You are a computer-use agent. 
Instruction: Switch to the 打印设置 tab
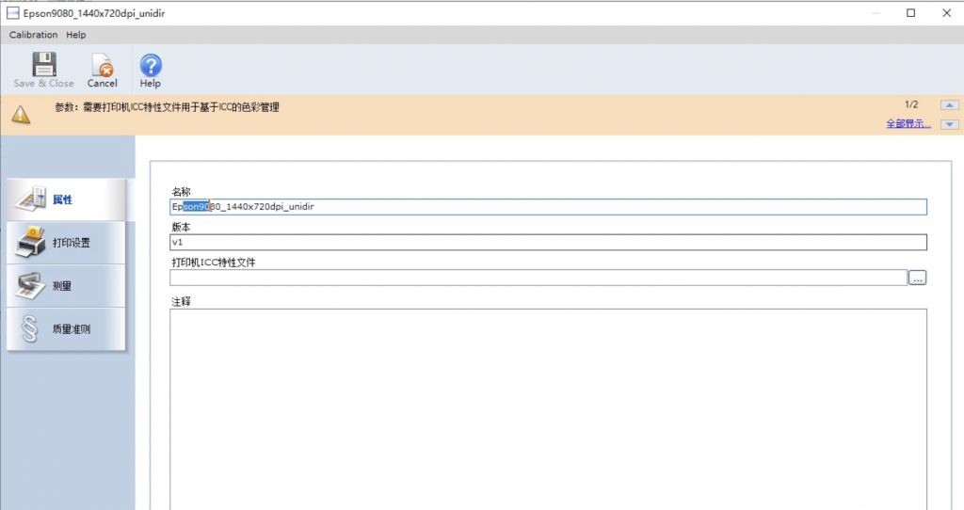(x=67, y=243)
